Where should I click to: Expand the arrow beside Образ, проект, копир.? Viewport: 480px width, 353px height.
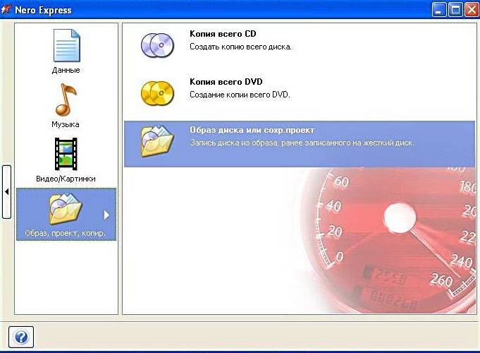click(107, 215)
